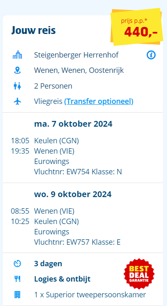This screenshot has height=306, width=167.
Task: Click the hotel info icon
Action: click(x=151, y=55)
